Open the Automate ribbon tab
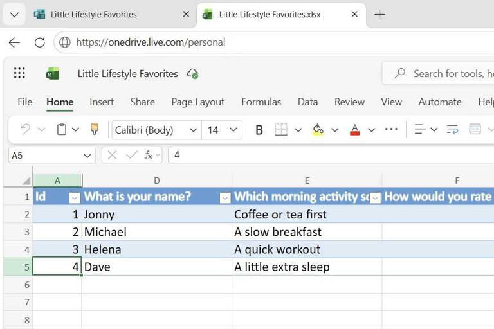Image resolution: width=494 pixels, height=329 pixels. (440, 102)
